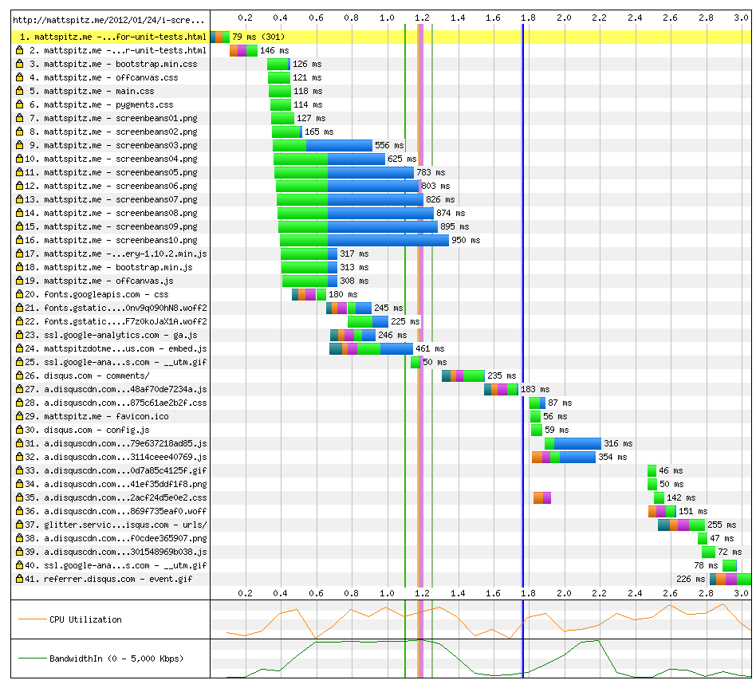Click the lock icon for glitter.services urls/ row
Viewport: 756px width, 688px height.
22,525
